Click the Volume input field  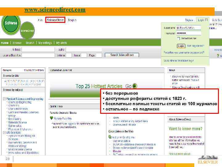point(69,55)
